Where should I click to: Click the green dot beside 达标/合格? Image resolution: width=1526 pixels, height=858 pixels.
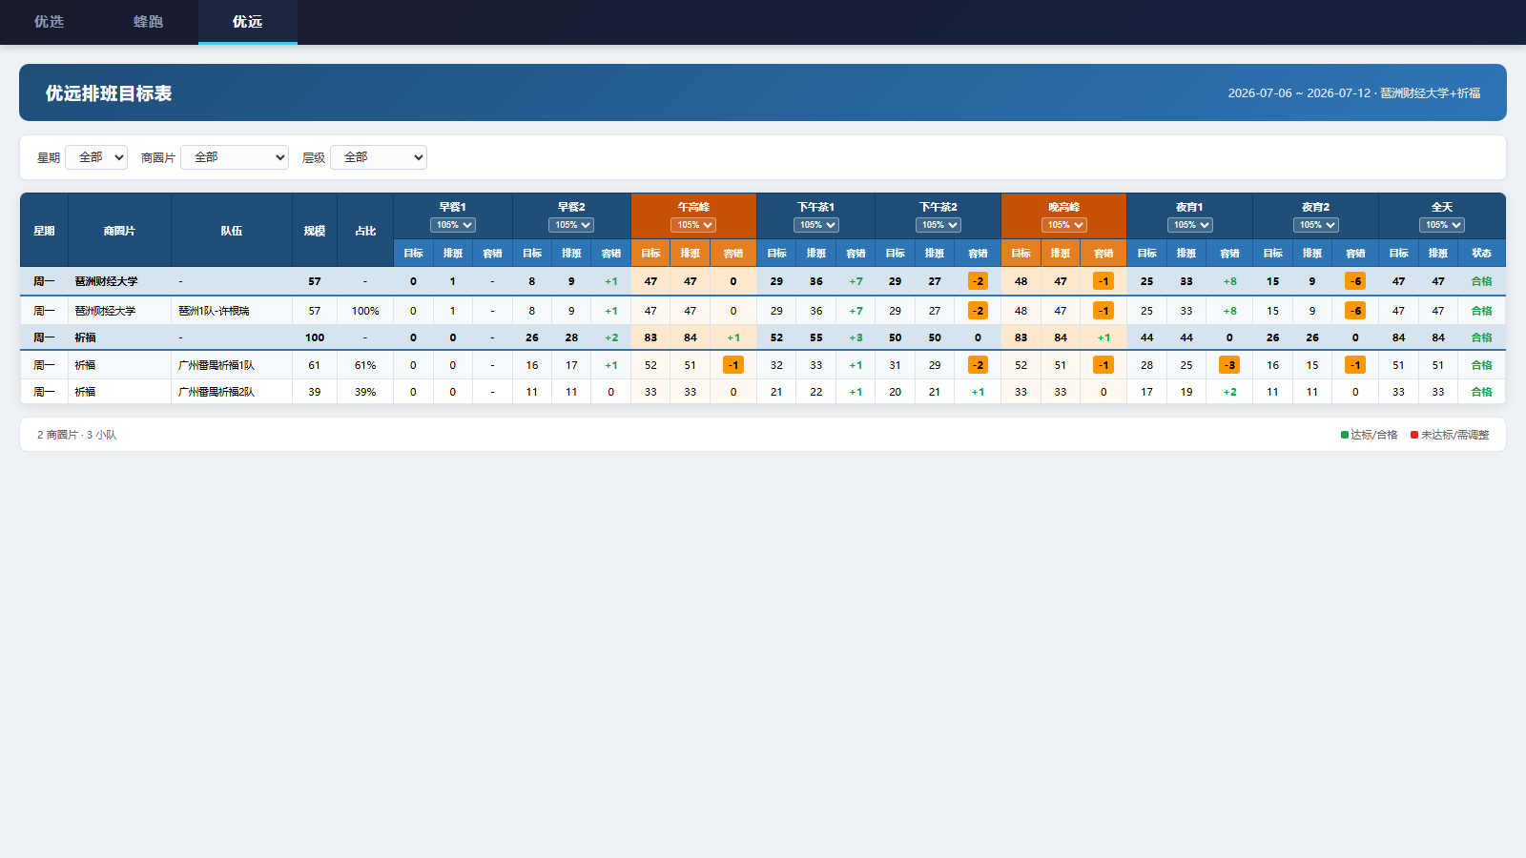[1345, 435]
